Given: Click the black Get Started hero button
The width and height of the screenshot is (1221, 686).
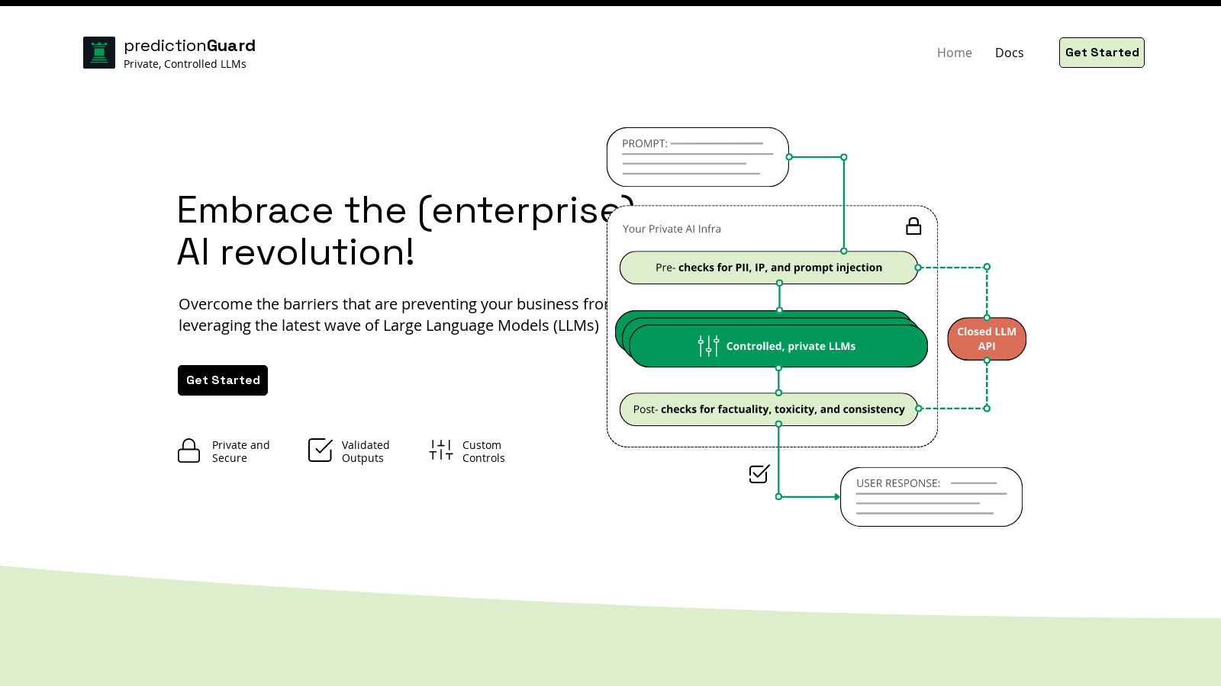Looking at the screenshot, I should pos(223,380).
